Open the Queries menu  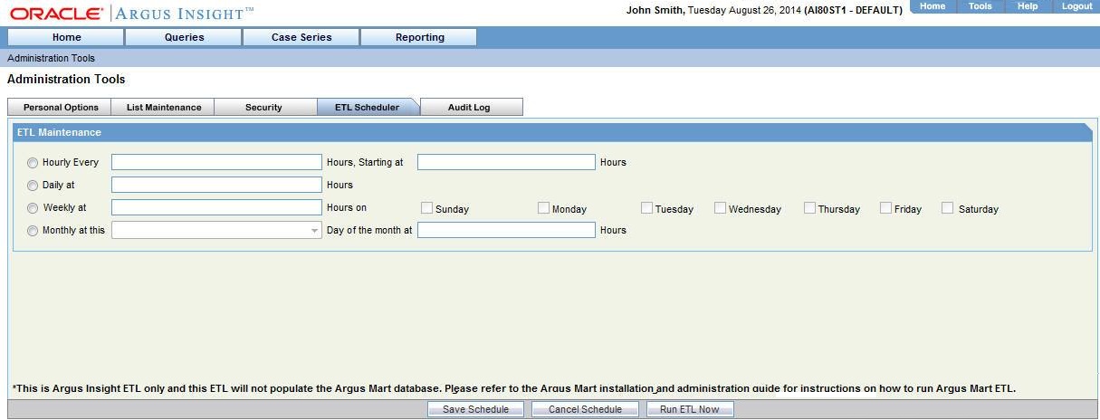click(184, 37)
